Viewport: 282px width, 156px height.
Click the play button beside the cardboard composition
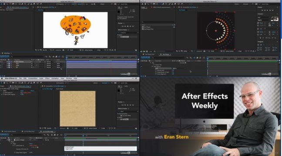point(128,105)
